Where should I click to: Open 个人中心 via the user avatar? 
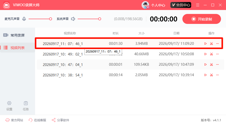coord(145,5)
